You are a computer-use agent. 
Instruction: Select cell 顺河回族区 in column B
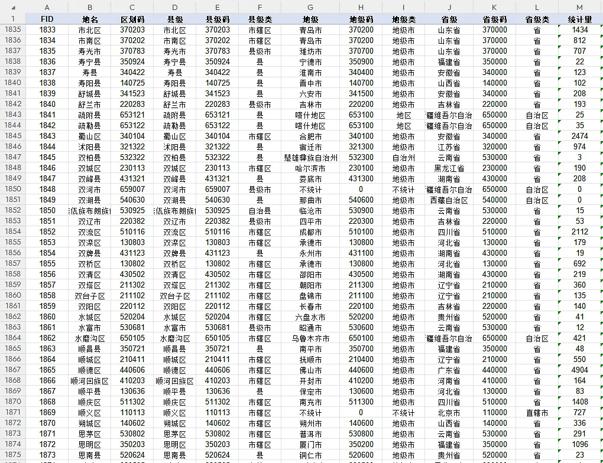click(90, 381)
